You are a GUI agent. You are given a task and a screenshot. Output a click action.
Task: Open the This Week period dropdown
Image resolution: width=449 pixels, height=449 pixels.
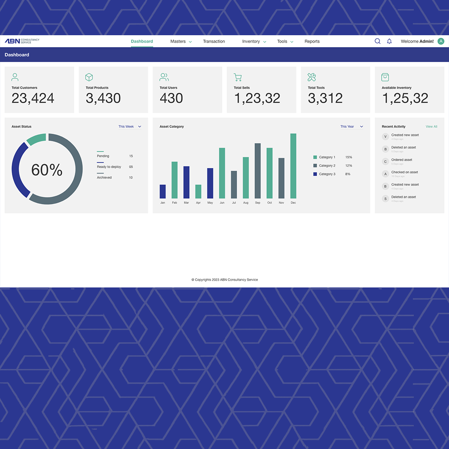130,127
